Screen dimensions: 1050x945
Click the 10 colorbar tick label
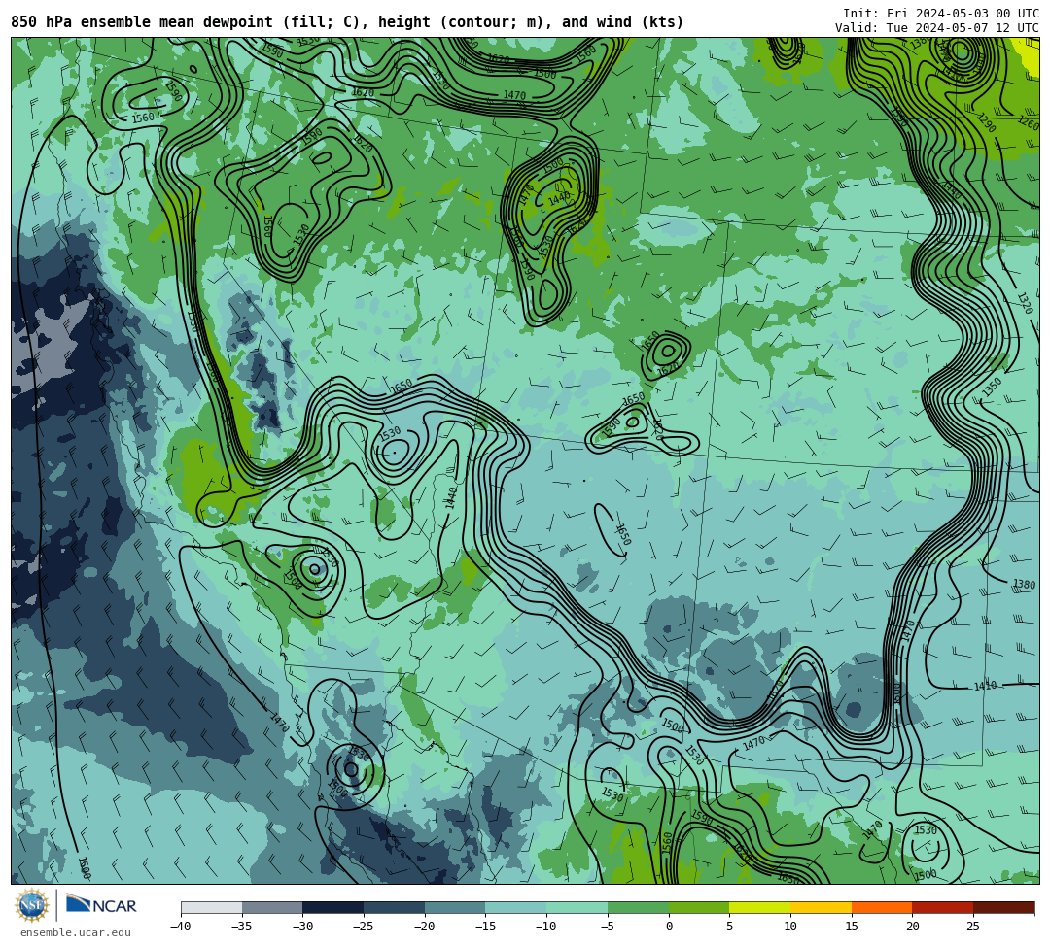[x=790, y=927]
